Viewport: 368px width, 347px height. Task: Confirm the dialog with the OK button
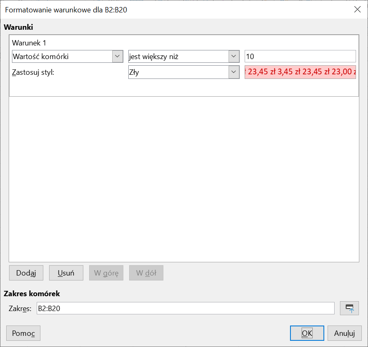coord(307,333)
